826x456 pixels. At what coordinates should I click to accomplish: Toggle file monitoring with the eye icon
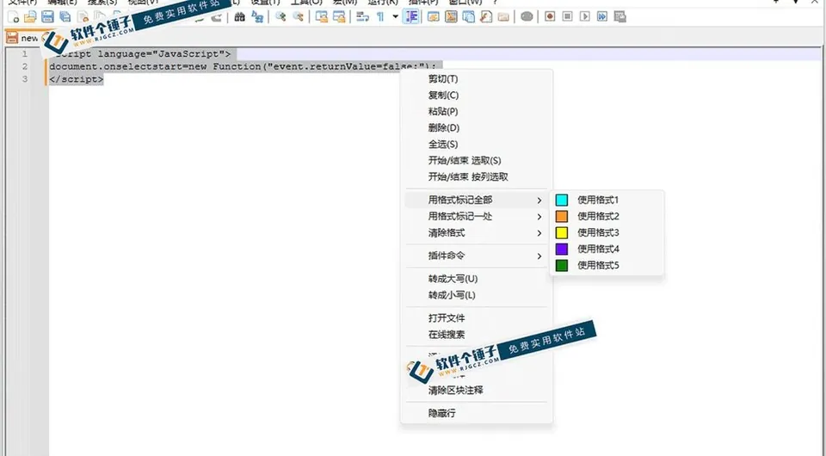[527, 17]
